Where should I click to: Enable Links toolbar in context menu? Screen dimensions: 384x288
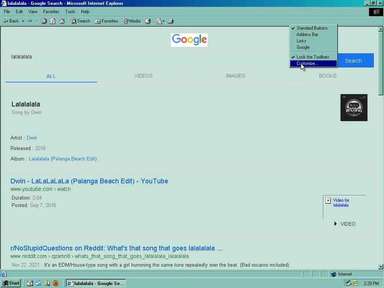pos(313,41)
